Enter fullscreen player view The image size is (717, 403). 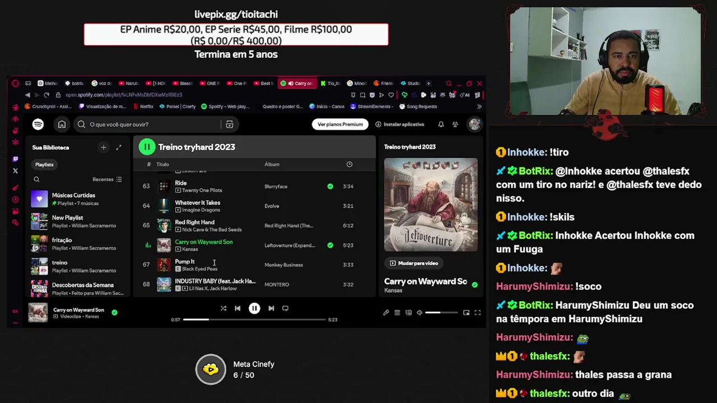click(477, 313)
